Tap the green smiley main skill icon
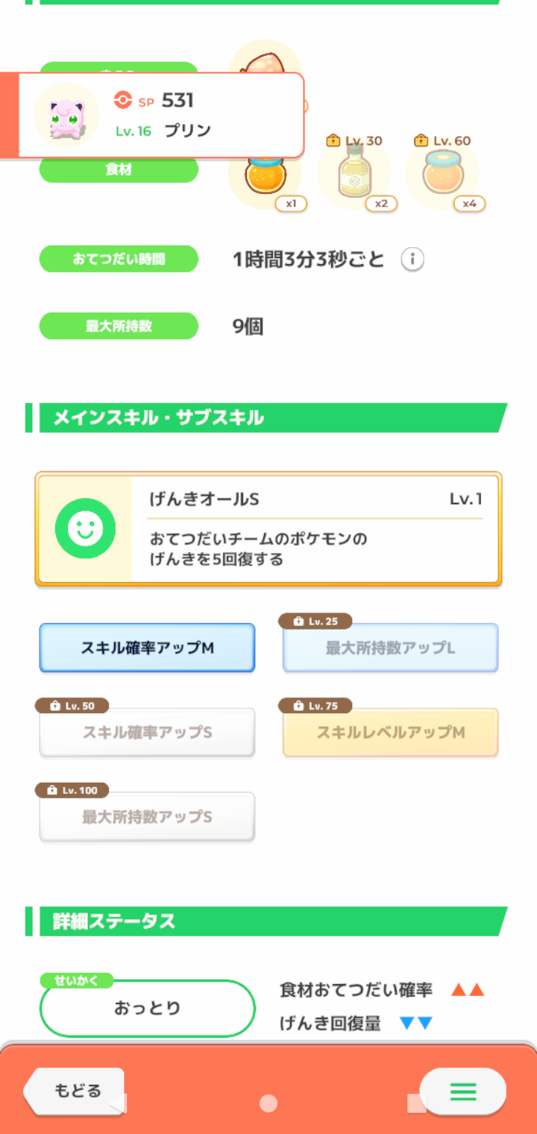The width and height of the screenshot is (537, 1134). 85,528
